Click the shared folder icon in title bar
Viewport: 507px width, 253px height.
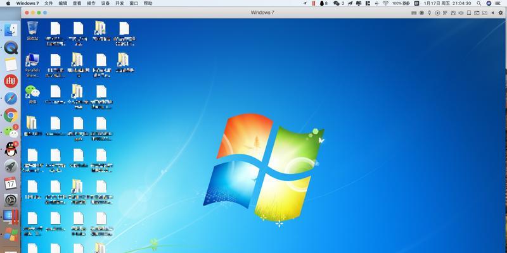(484, 13)
